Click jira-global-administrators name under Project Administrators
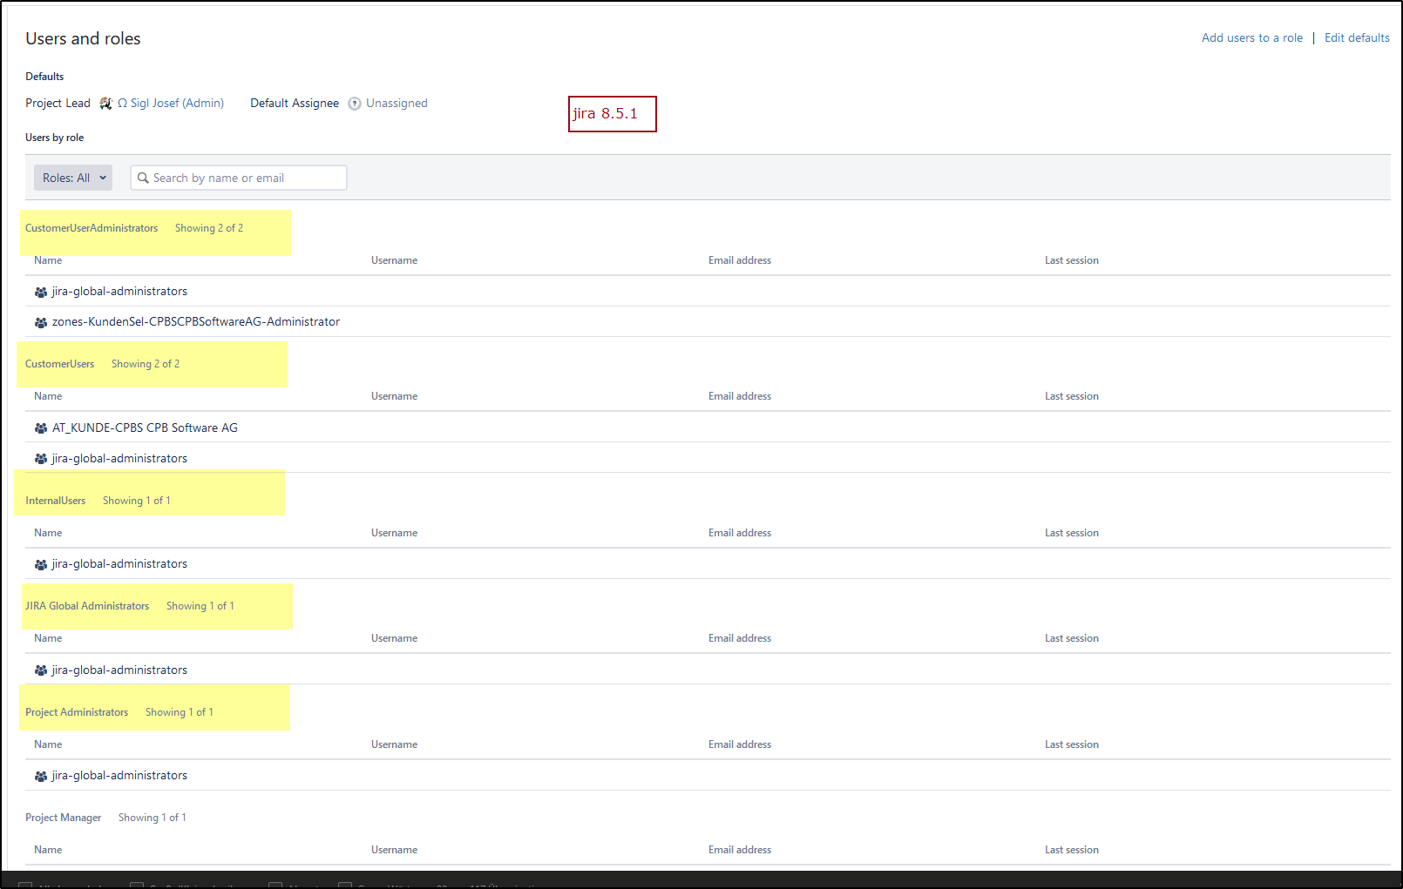 point(119,775)
